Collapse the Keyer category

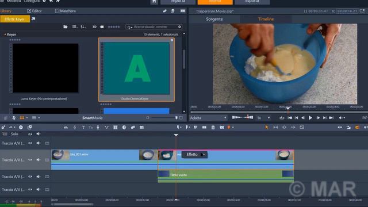5,34
